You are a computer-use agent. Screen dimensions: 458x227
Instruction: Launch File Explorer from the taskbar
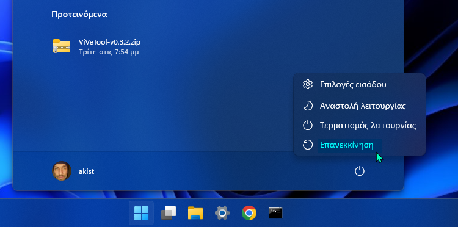(195, 214)
